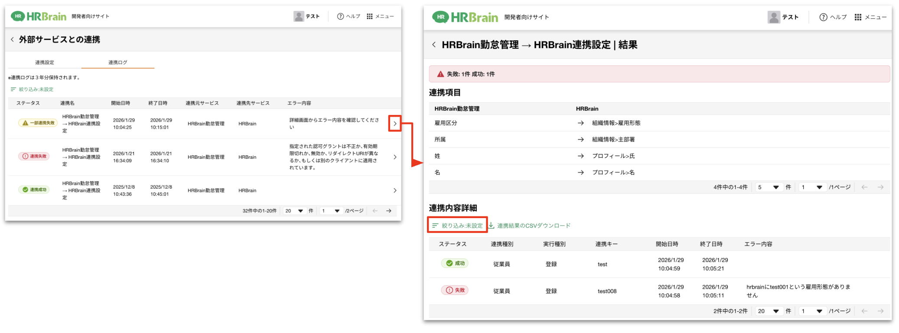Click the 失敗 status badge for test008
This screenshot has width=899, height=333.
[455, 290]
